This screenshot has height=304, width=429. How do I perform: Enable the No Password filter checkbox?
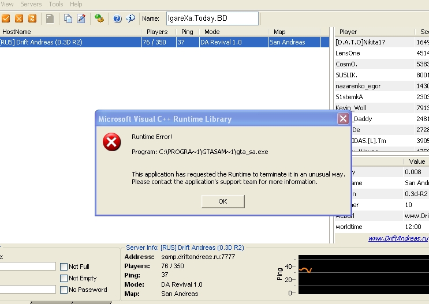tap(64, 290)
